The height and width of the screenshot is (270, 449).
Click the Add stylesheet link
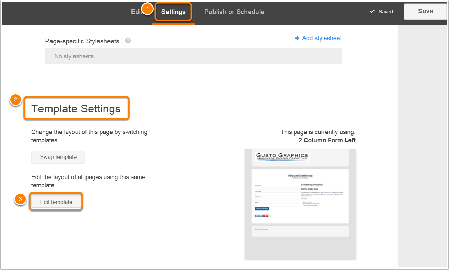(322, 38)
